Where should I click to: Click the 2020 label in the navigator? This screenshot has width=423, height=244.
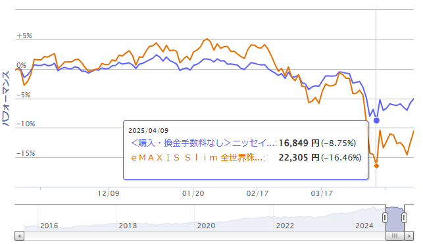[x=206, y=226]
